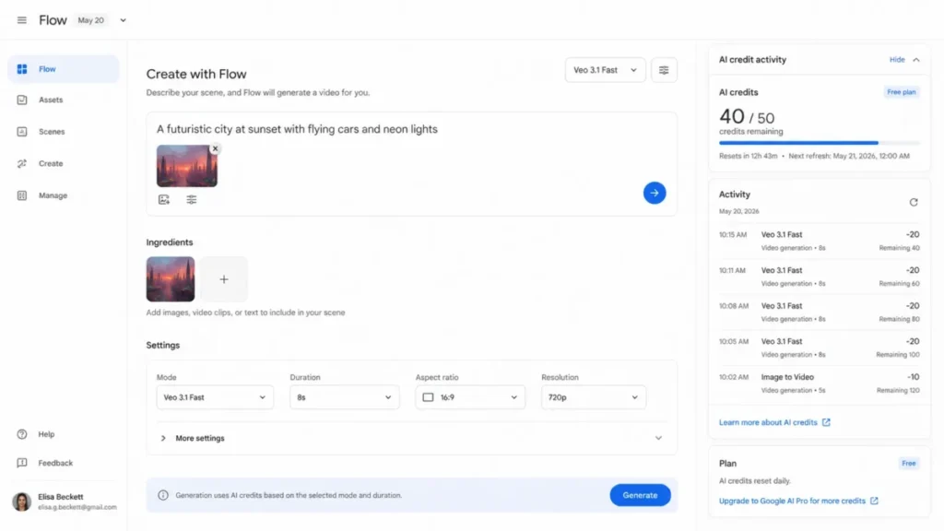Click the AI credits progress bar

(820, 143)
